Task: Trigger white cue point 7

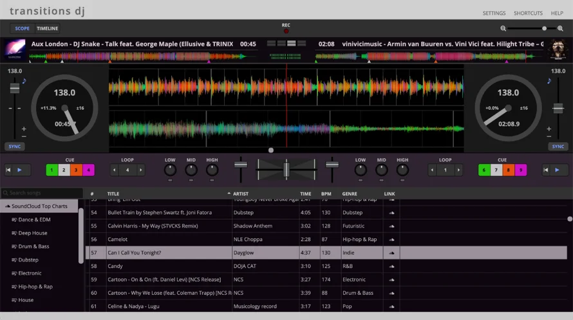Action: [496, 170]
